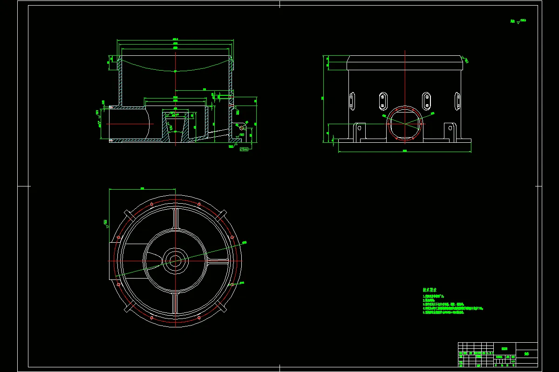Screen dimensions: 559x372
Task: Click the roughness symbol beside the plan view
Action: pyautogui.click(x=106, y=223)
